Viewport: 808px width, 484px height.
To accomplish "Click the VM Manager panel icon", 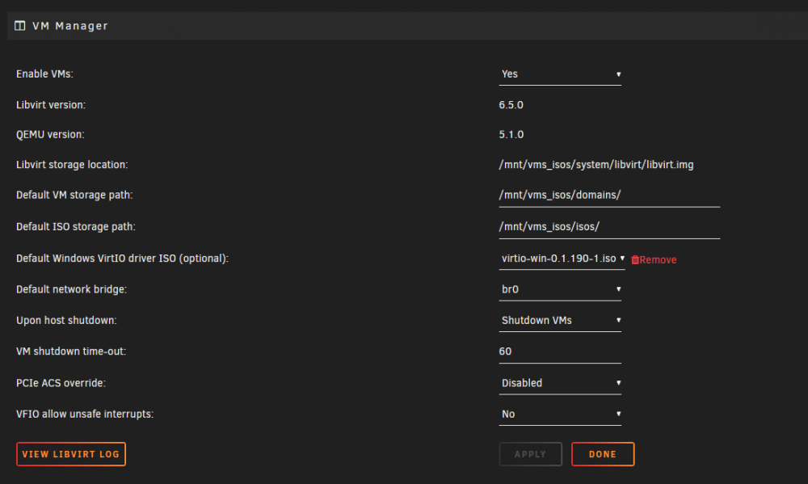I will pos(19,26).
